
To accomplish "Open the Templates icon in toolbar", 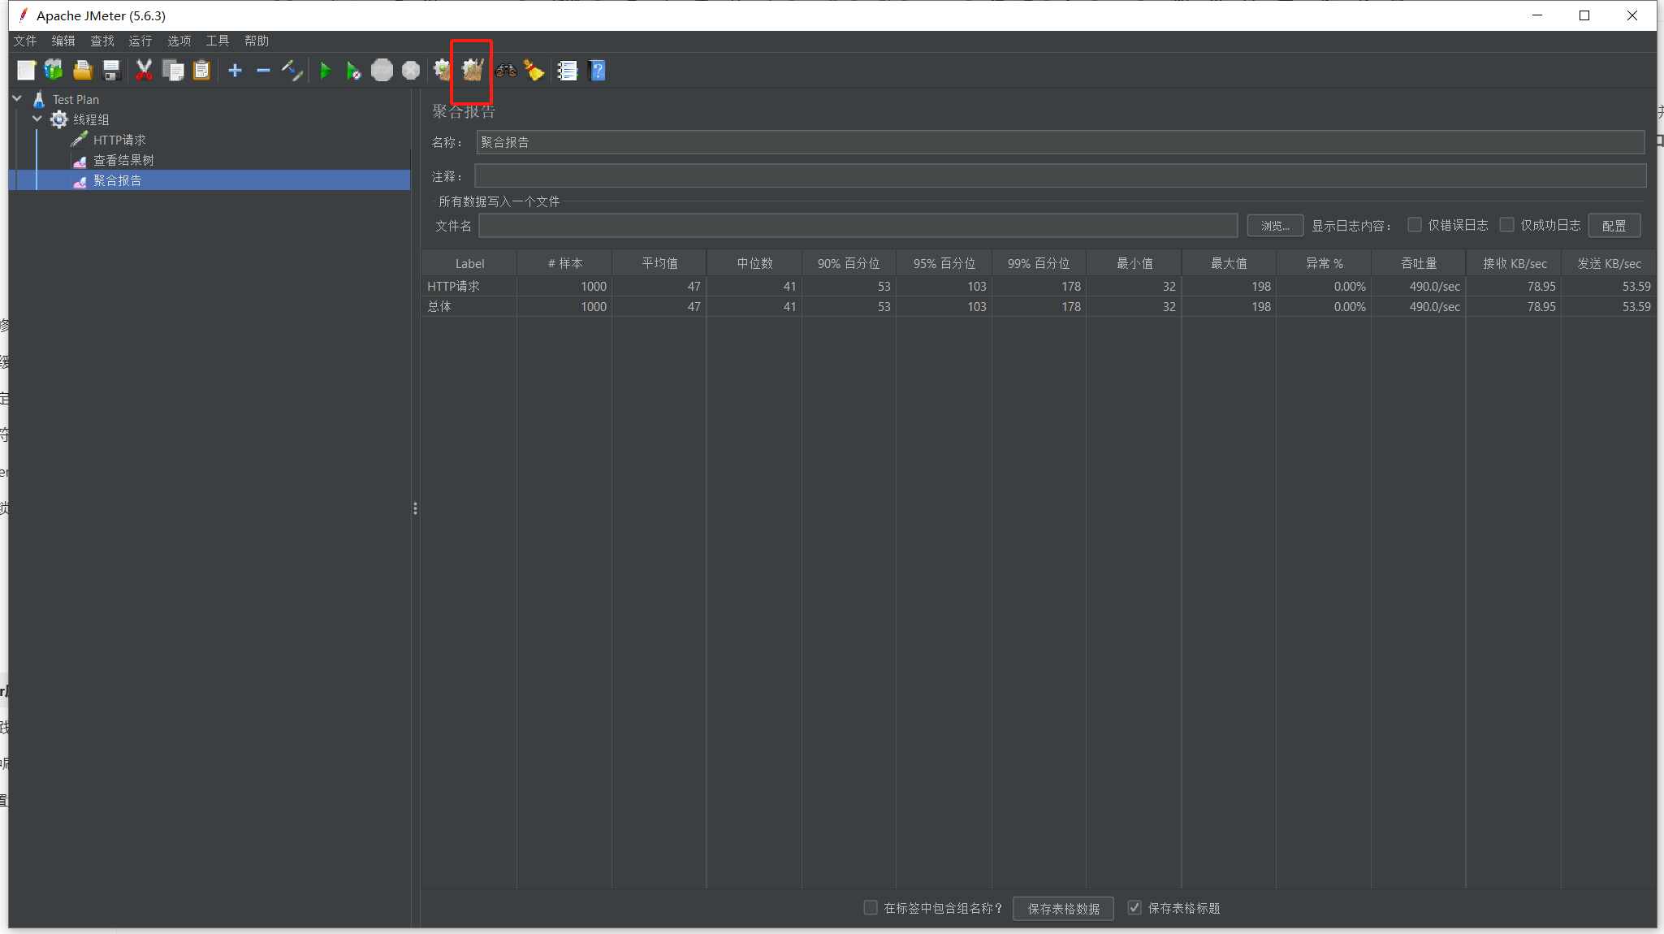I will [54, 71].
